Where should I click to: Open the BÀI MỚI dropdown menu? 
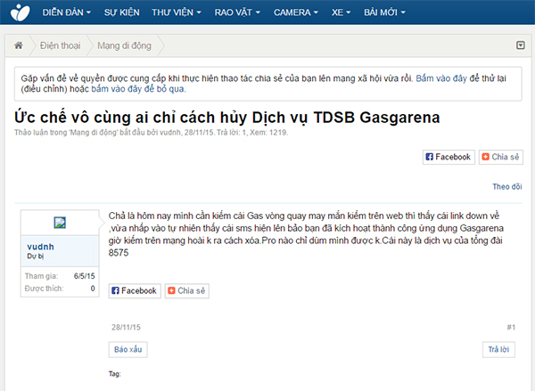tap(384, 12)
